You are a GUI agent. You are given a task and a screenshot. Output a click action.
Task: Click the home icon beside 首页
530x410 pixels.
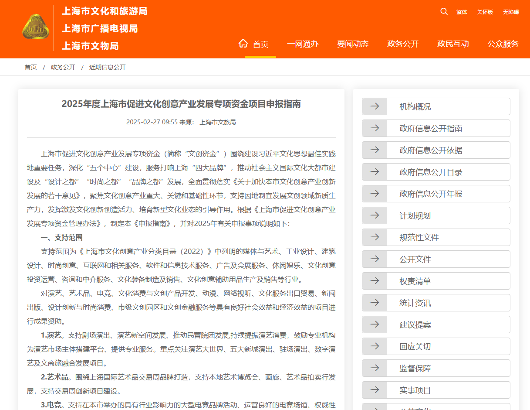243,43
